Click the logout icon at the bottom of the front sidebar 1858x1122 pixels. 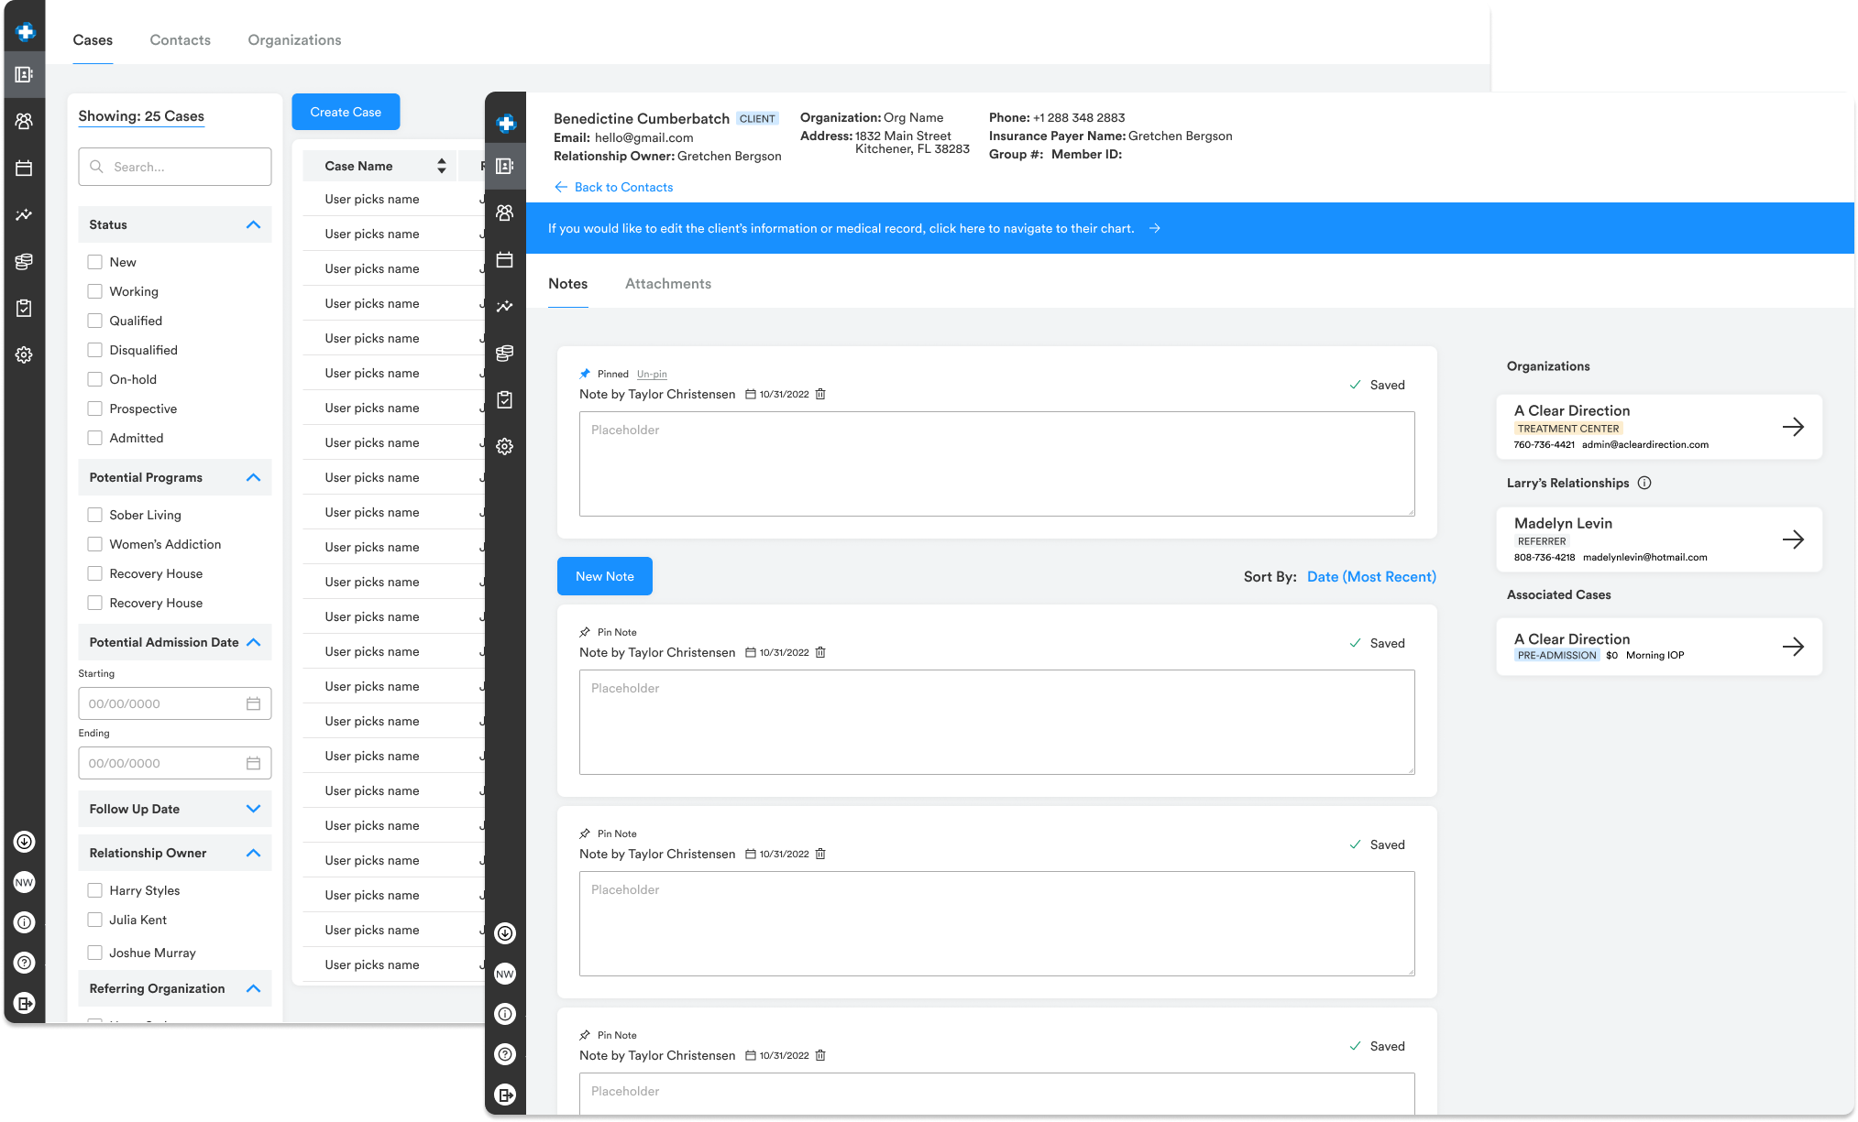504,1095
